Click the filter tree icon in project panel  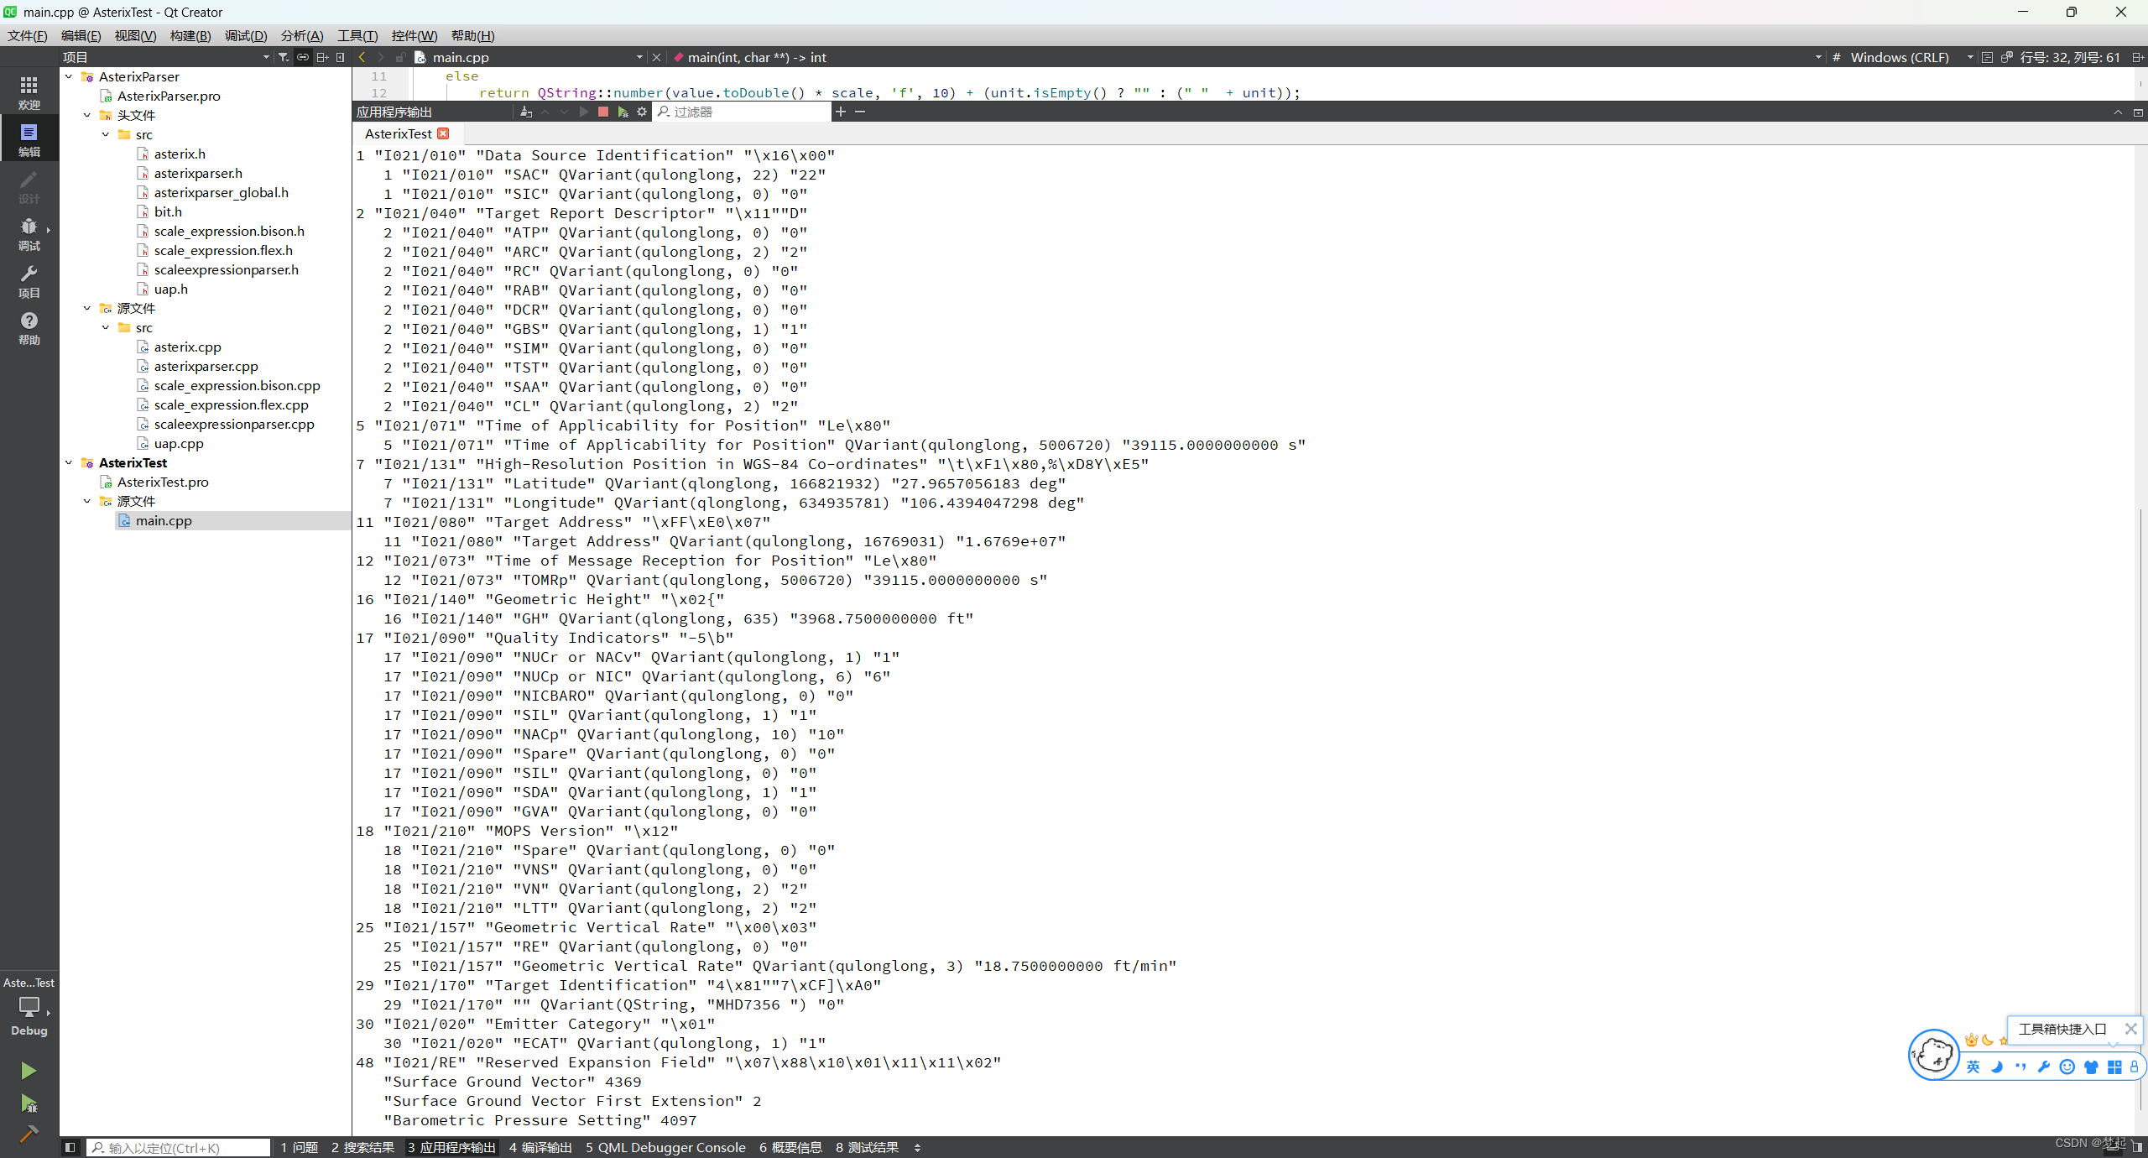(x=284, y=57)
